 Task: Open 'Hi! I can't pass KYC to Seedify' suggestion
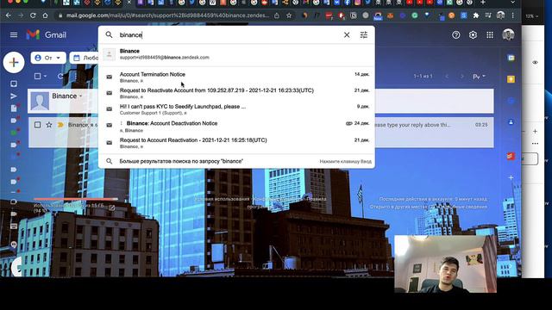tap(236, 109)
